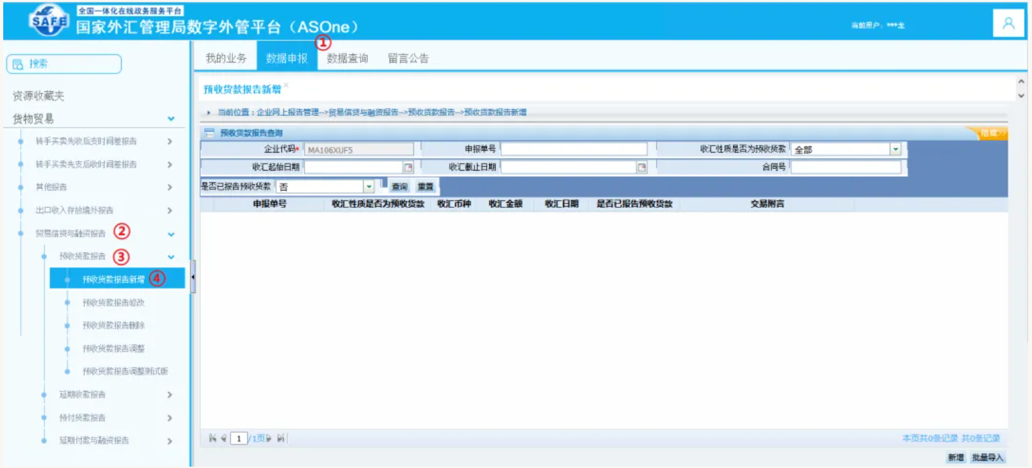This screenshot has height=468, width=1032.
Task: Open the 我的业务 tab
Action: (x=225, y=59)
